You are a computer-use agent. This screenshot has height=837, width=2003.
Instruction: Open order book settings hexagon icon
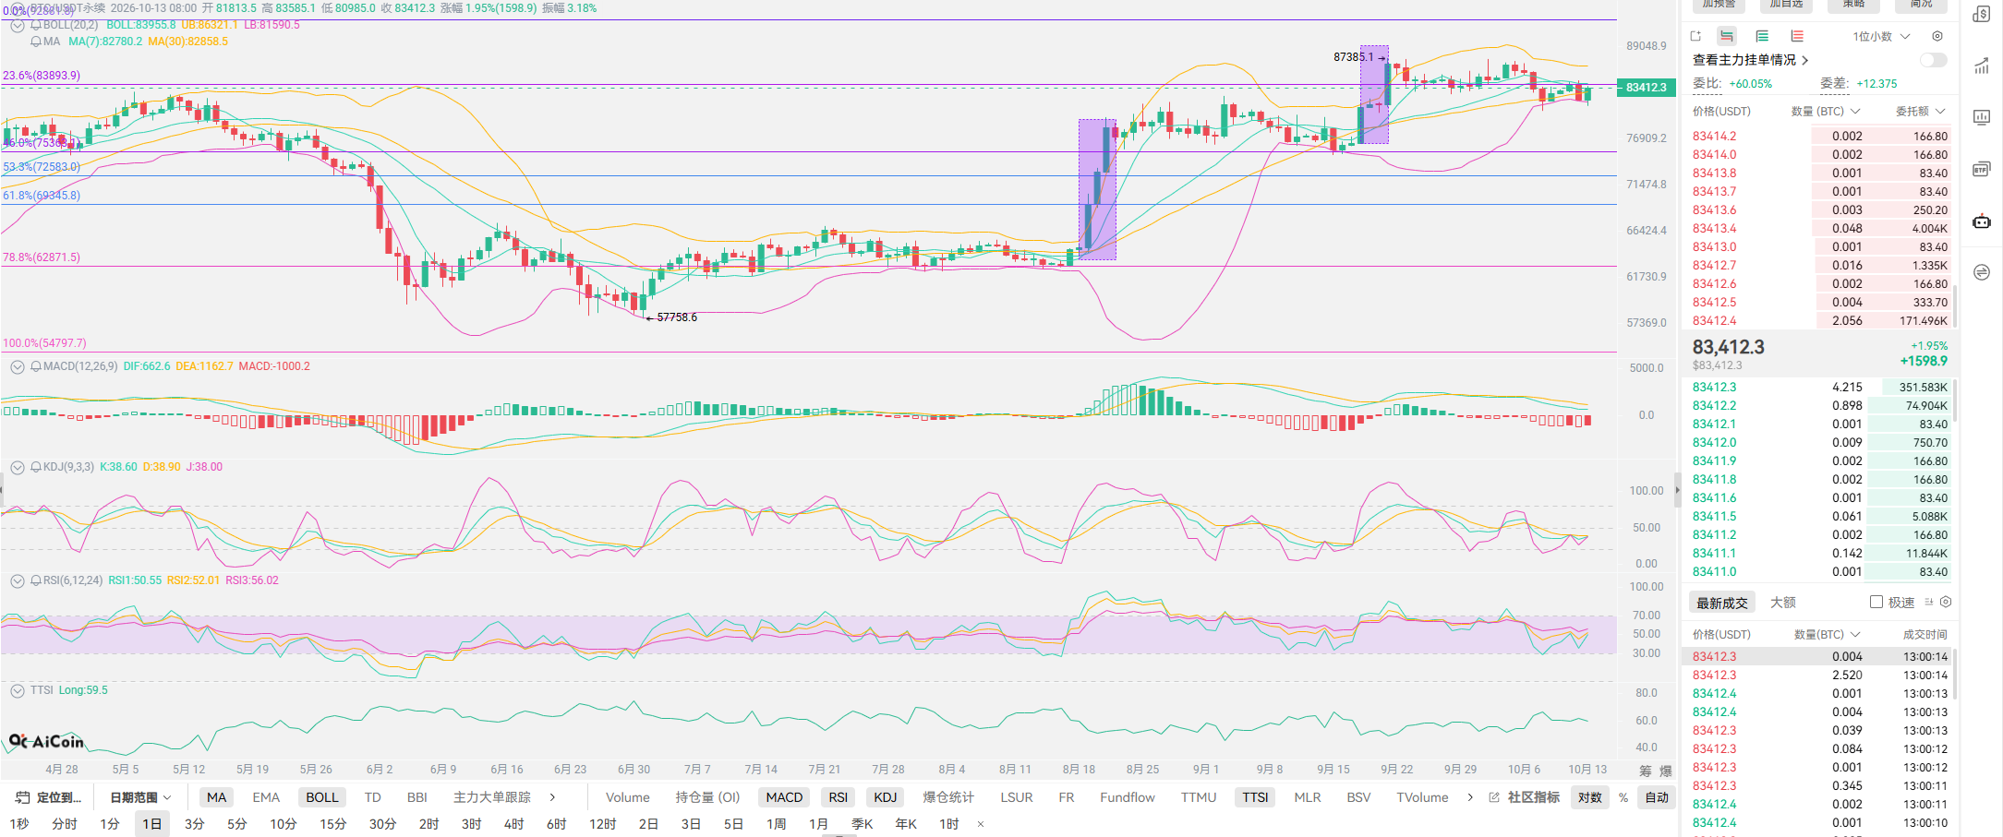[x=1937, y=36]
